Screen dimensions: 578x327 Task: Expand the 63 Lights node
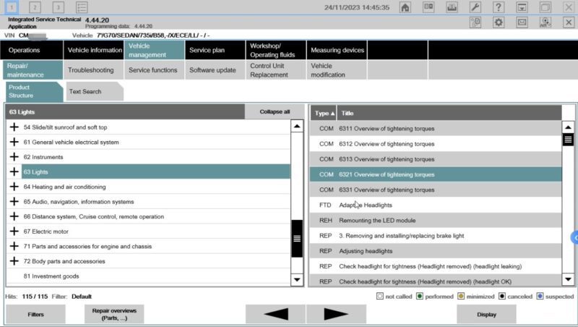tap(14, 171)
